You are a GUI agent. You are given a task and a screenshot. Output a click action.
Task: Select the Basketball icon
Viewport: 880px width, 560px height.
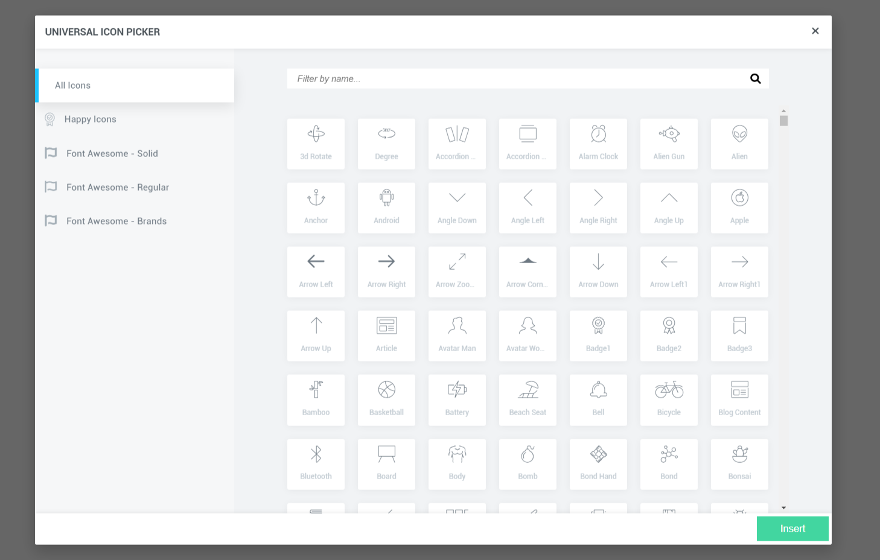386,399
